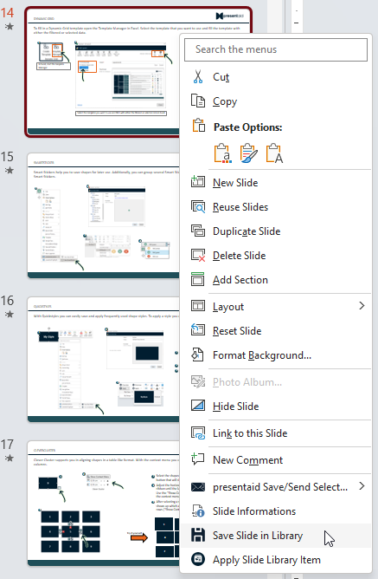Click the Cut scissors icon
Image resolution: width=378 pixels, height=579 pixels.
tap(198, 77)
